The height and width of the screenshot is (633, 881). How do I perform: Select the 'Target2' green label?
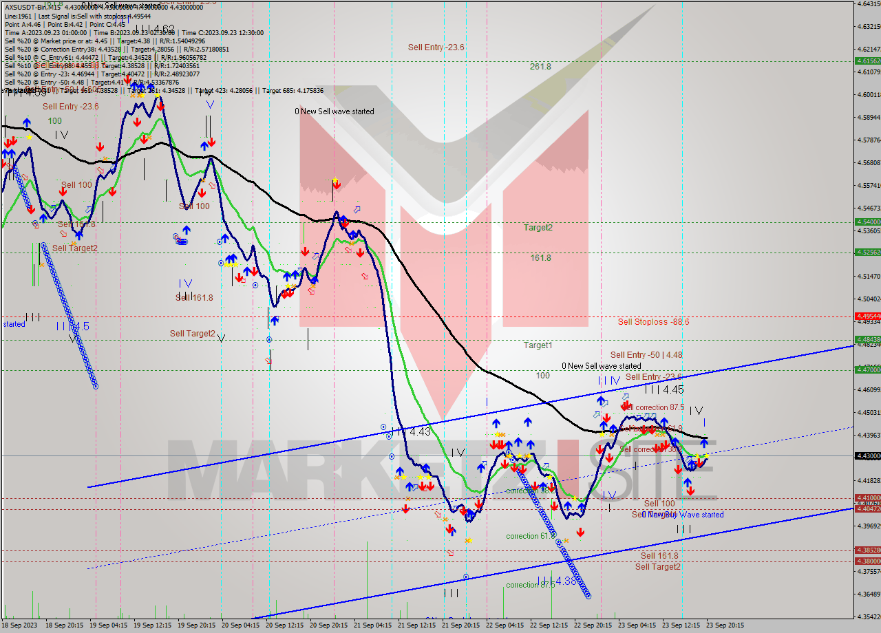click(x=538, y=227)
